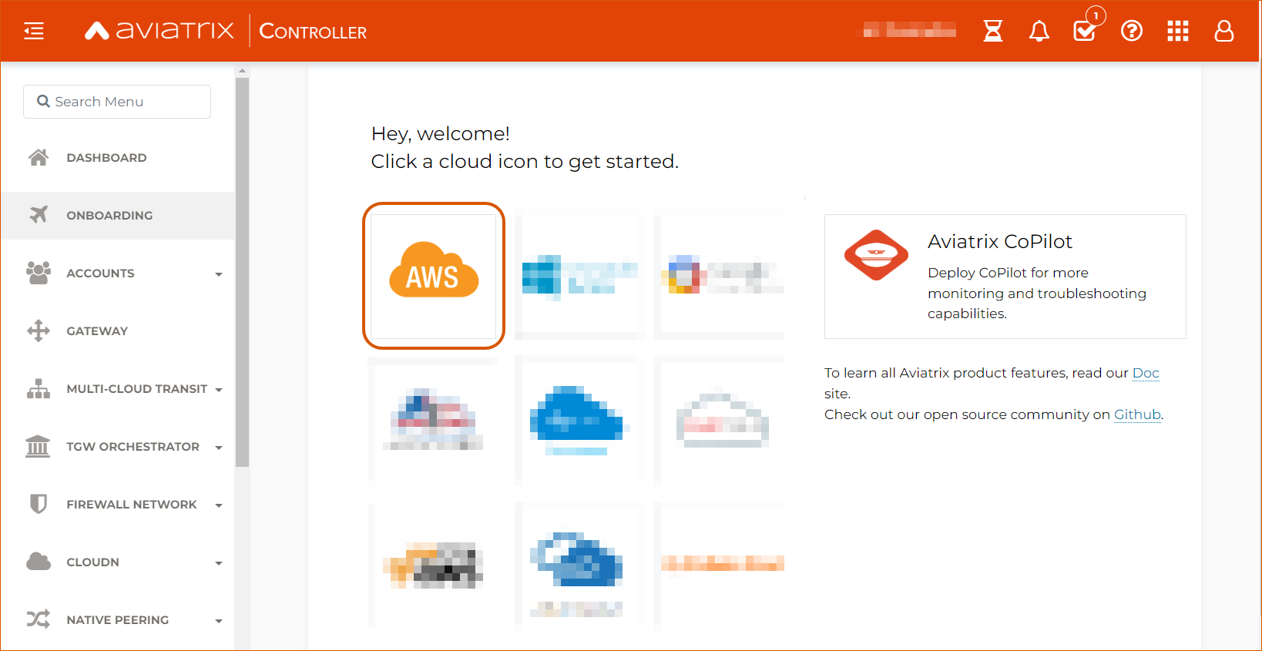Viewport: 1262px width, 651px height.
Task: Open the Accounts menu label
Action: pyautogui.click(x=100, y=273)
